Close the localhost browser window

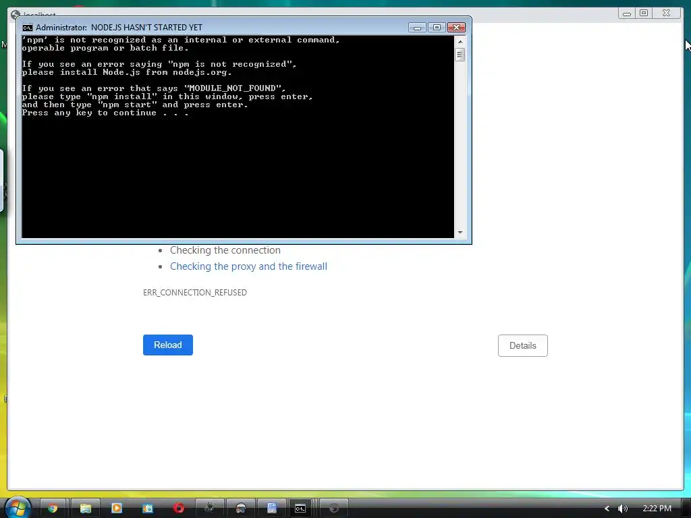click(x=666, y=13)
